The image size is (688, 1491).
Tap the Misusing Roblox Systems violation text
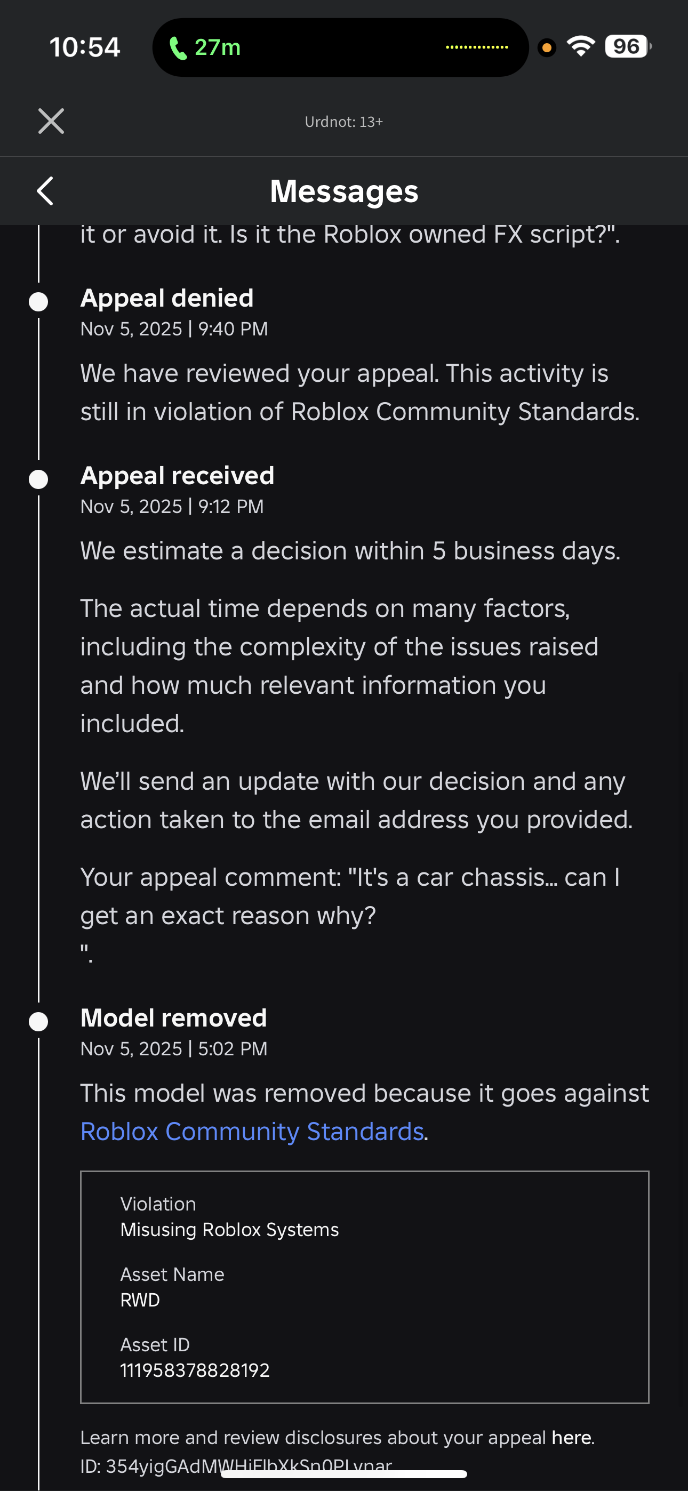(x=229, y=1229)
